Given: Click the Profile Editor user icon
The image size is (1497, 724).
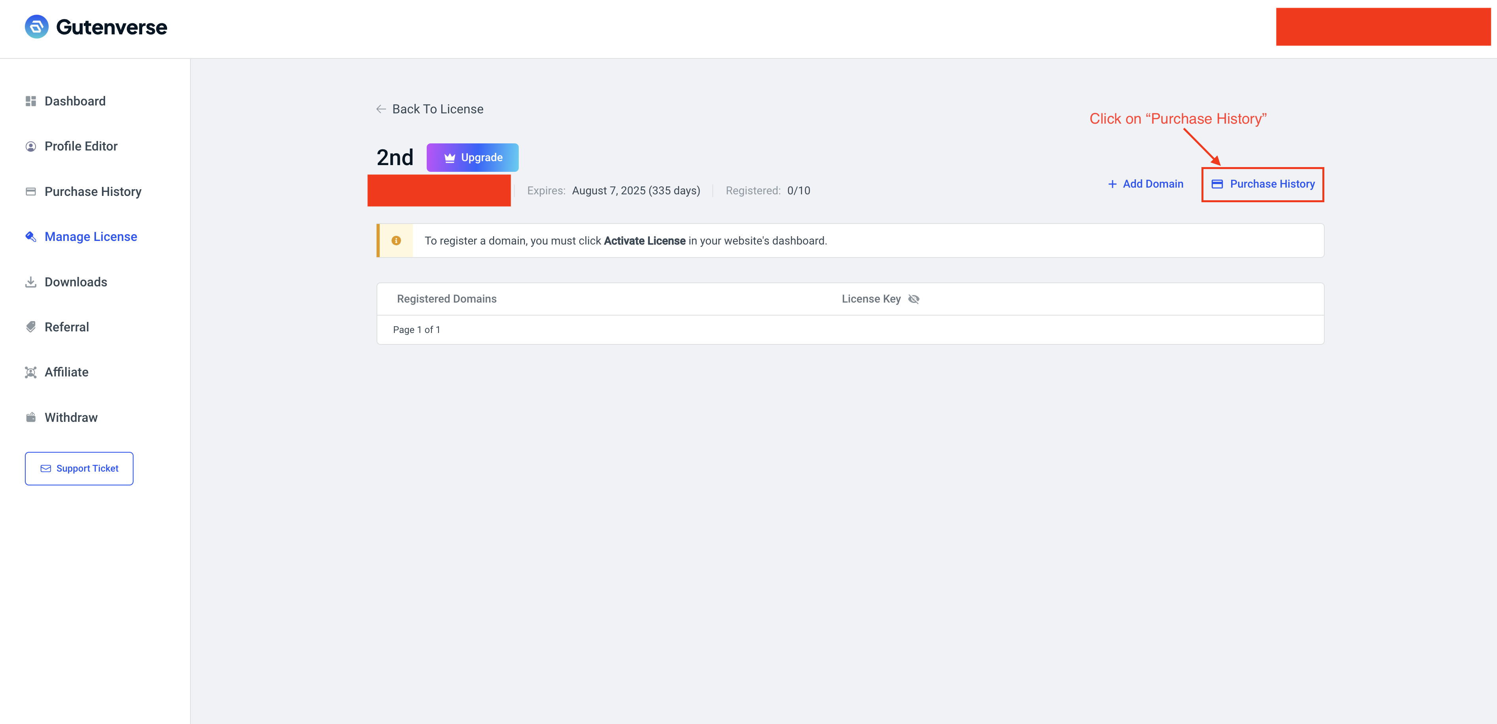Looking at the screenshot, I should click(x=31, y=147).
